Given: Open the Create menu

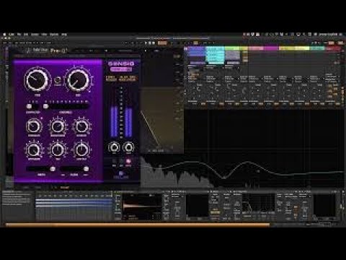Looking at the screenshot, I should click(x=35, y=35).
